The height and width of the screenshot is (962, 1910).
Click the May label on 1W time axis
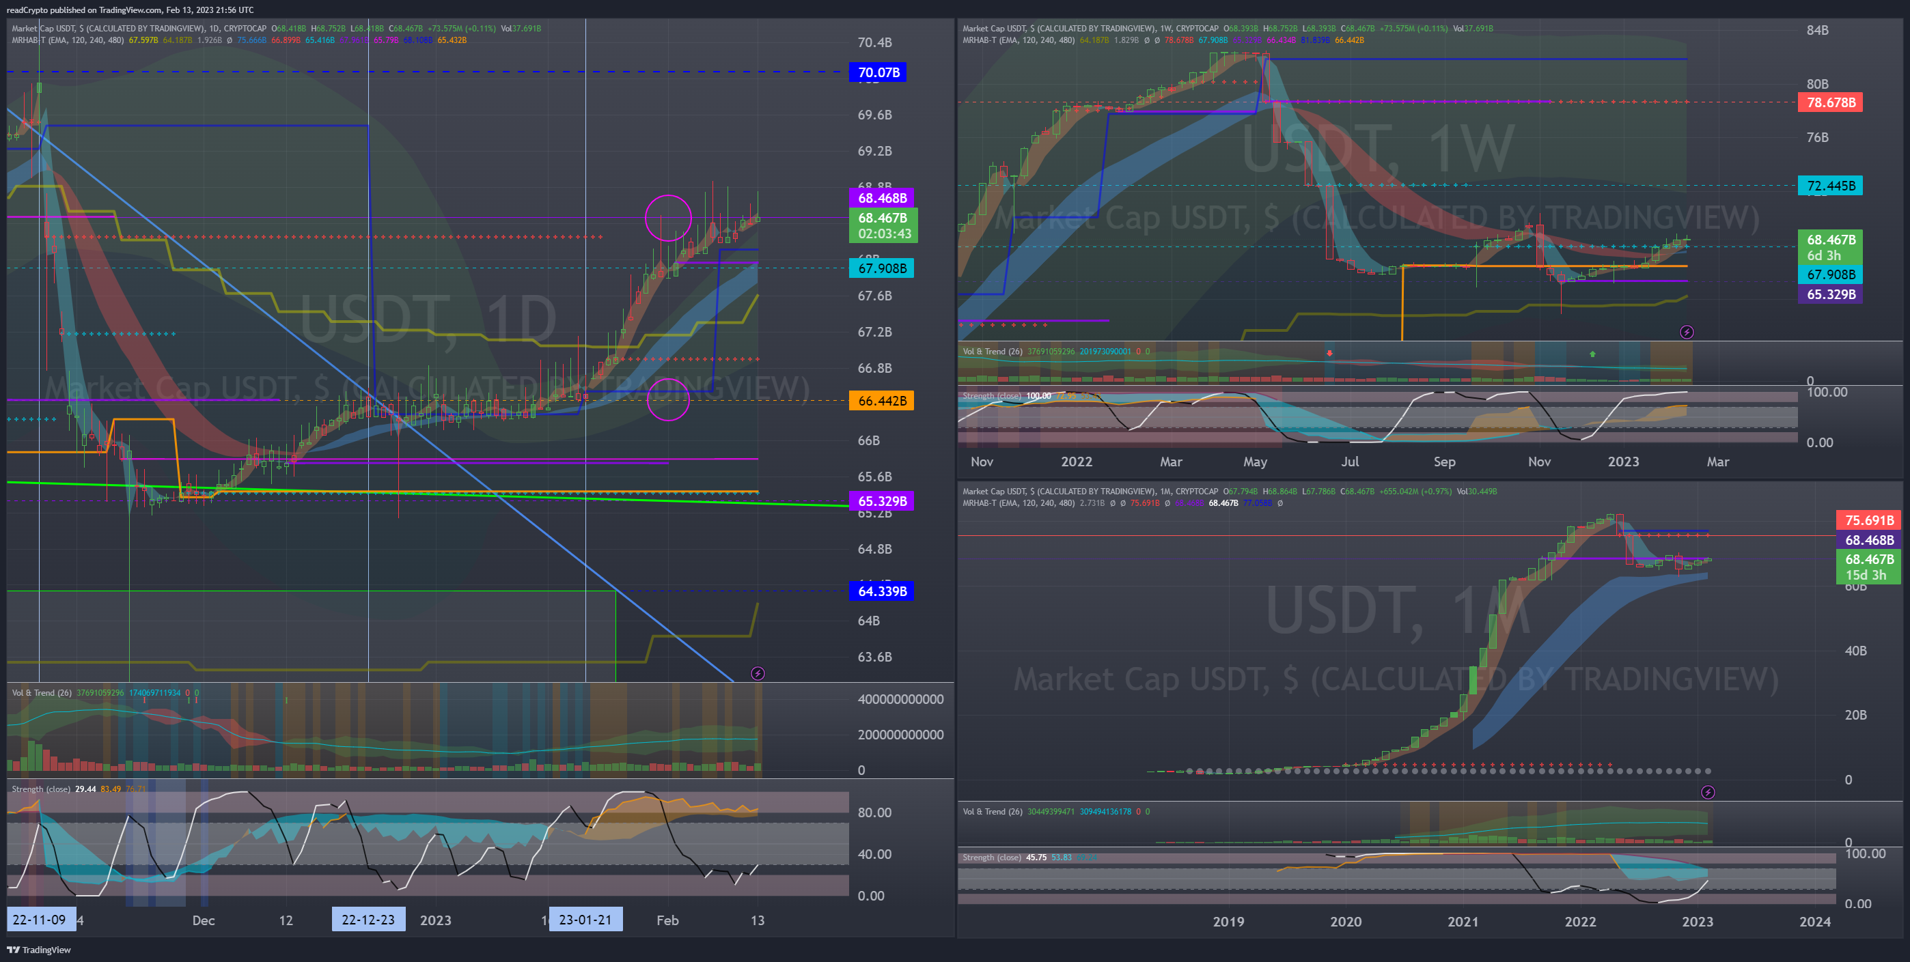1255,462
